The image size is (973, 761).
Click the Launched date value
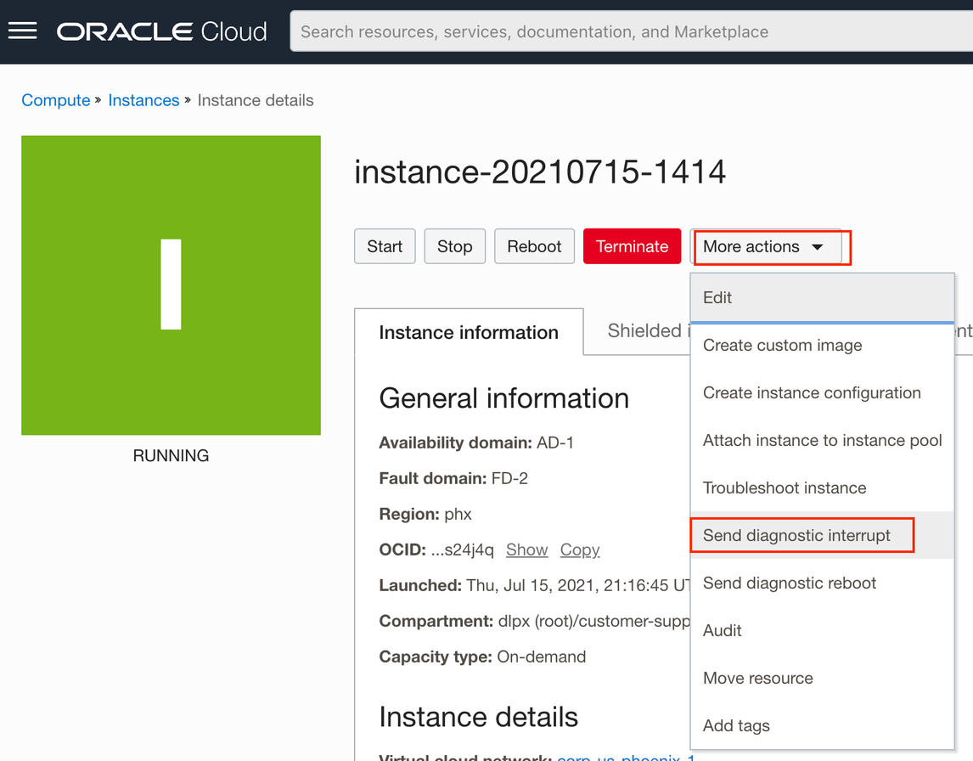point(578,585)
